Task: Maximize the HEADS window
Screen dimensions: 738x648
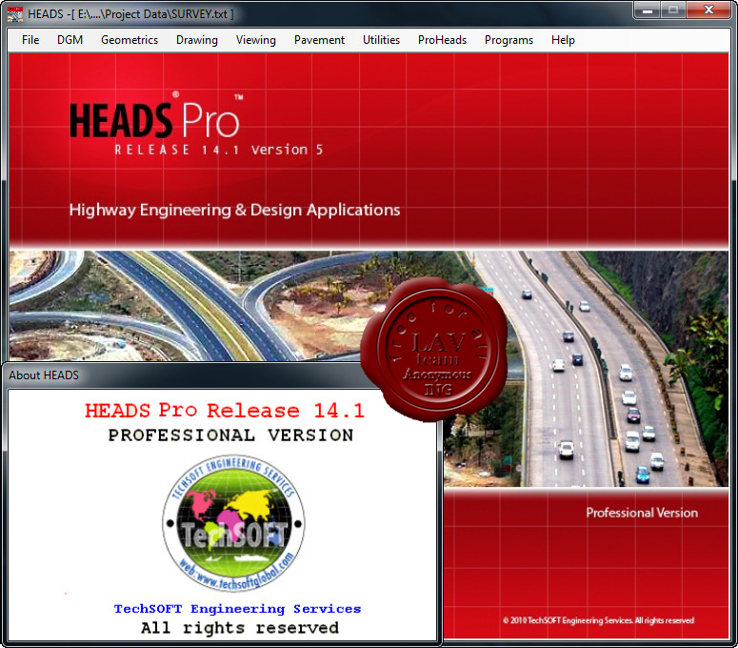Action: (673, 10)
